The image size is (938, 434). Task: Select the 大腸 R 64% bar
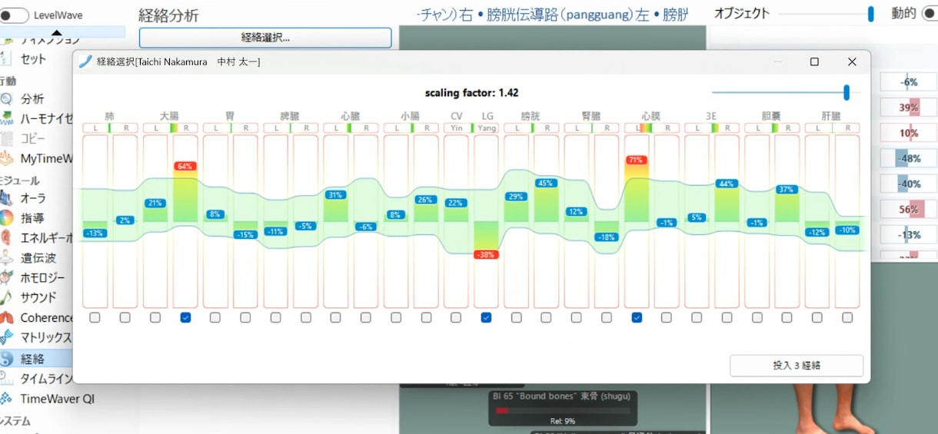185,193
